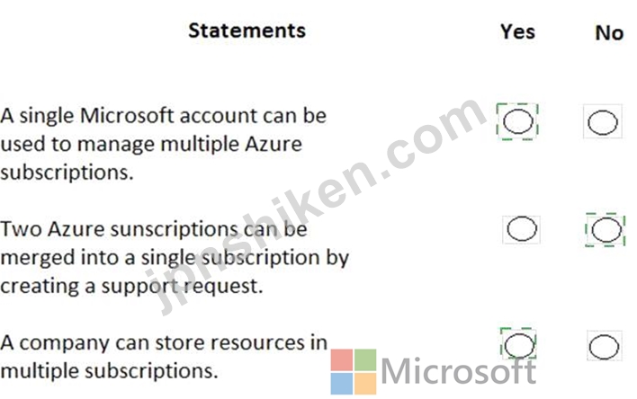Click the Statements column header
Viewport: 637px width, 399px height.
tap(247, 31)
